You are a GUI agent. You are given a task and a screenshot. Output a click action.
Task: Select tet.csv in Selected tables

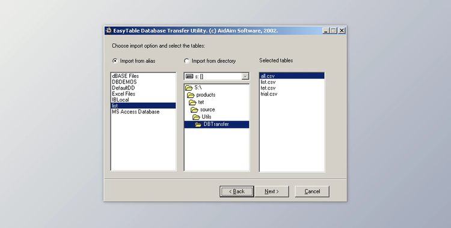coord(292,88)
